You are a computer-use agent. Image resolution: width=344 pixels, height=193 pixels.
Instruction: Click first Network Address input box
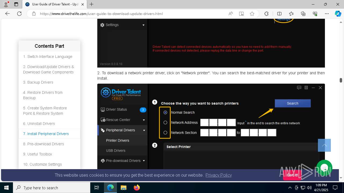click(205, 123)
